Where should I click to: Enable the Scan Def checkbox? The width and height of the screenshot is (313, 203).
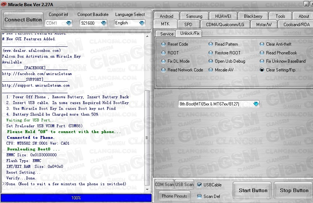[199, 196]
